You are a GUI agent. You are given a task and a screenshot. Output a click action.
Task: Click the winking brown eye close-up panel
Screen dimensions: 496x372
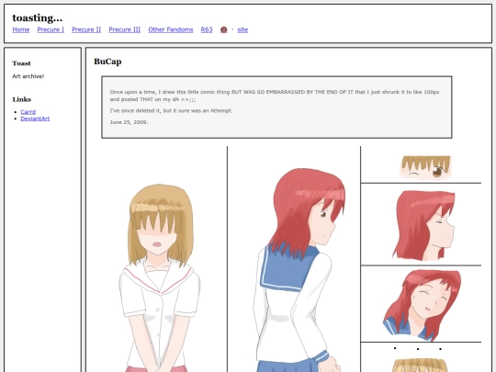pyautogui.click(x=421, y=164)
